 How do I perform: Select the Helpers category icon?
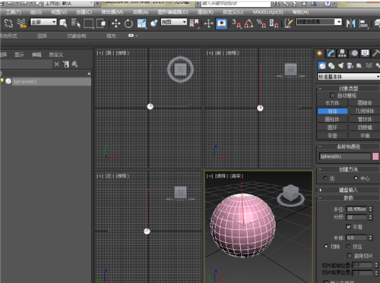359,66
